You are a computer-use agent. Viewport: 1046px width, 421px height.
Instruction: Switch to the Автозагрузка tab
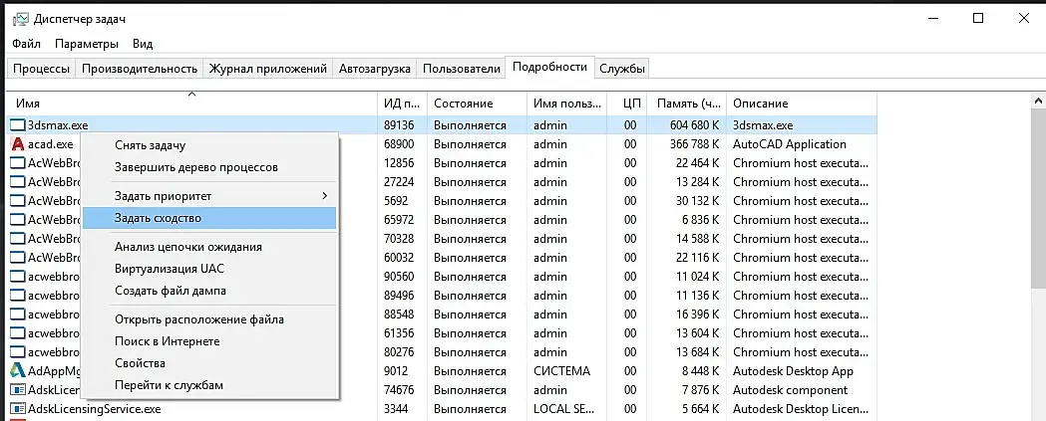click(x=375, y=69)
